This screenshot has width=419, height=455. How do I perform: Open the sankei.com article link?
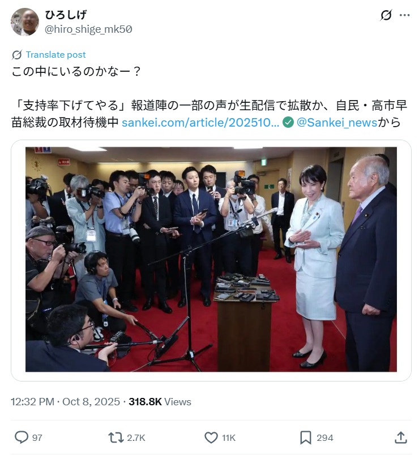point(200,123)
